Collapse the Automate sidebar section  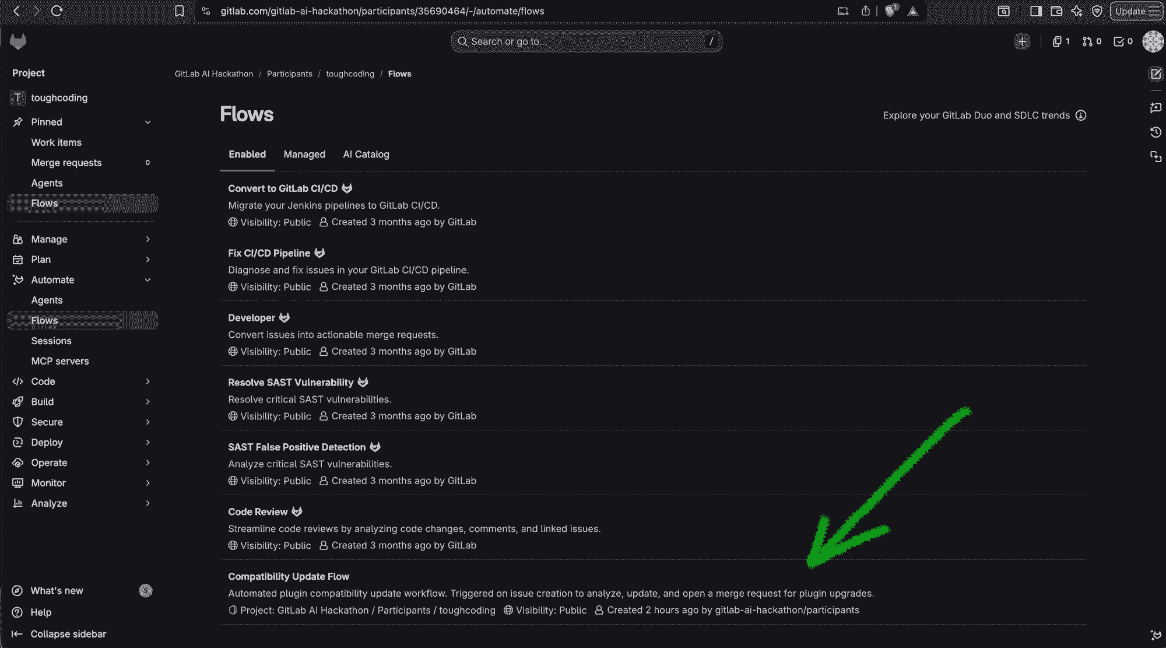[x=147, y=280]
